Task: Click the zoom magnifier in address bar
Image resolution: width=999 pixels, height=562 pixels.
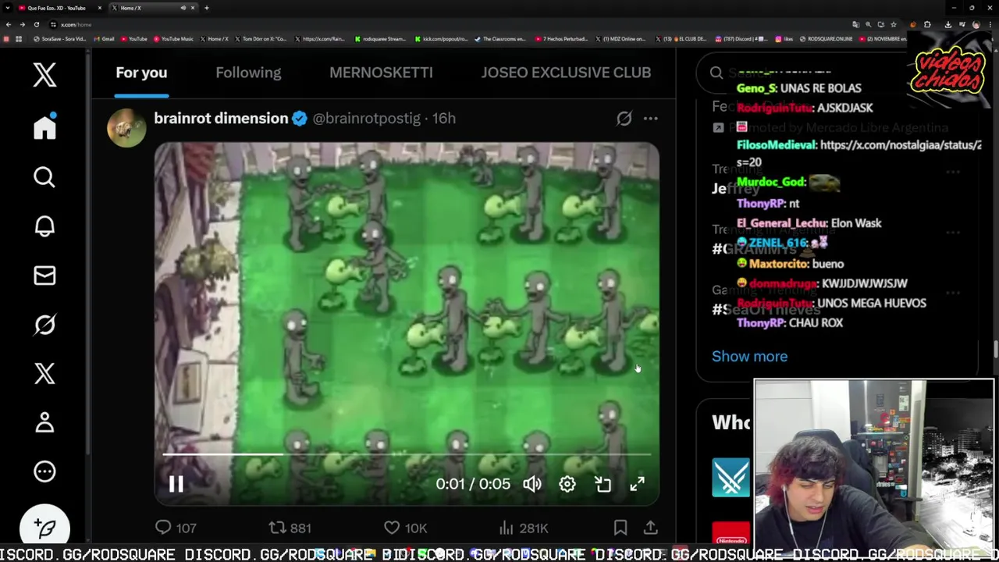Action: point(868,24)
